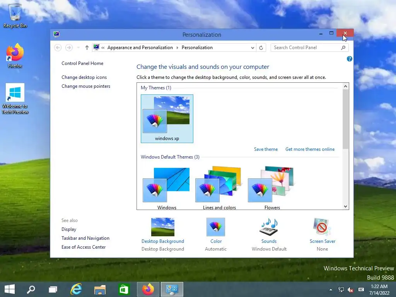
Task: Click Appearance and Personalization breadcrumb
Action: pos(140,48)
